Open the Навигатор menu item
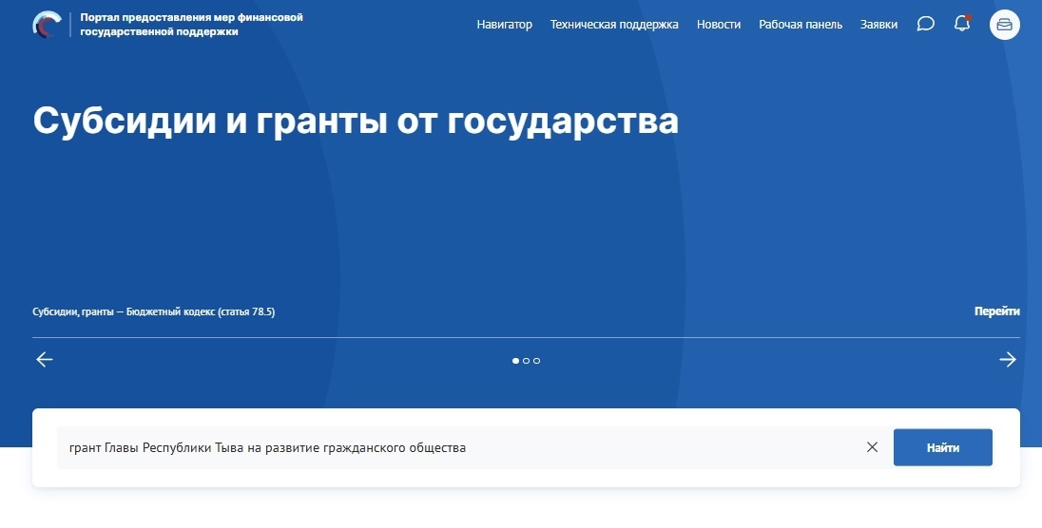 (504, 25)
